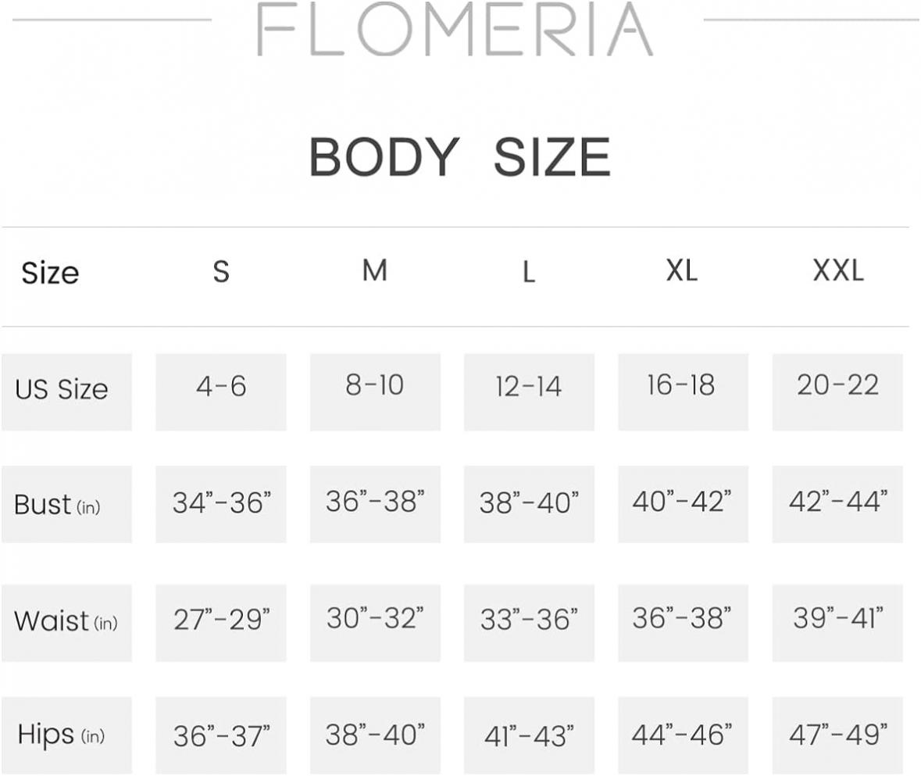Select the S size column header

[x=221, y=271]
